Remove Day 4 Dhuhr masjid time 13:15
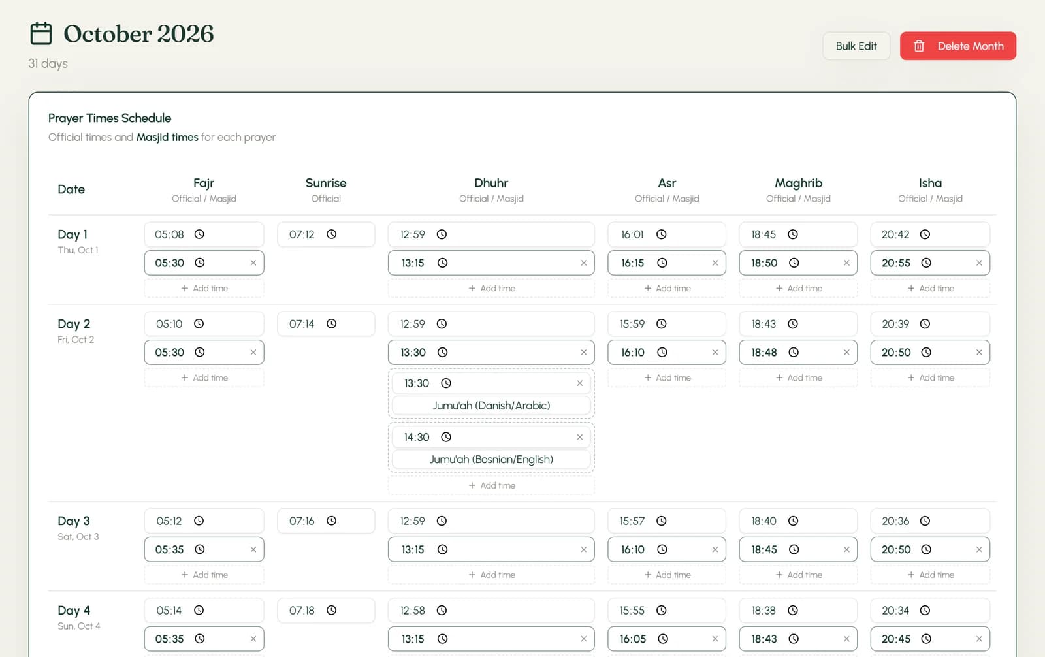 (583, 639)
